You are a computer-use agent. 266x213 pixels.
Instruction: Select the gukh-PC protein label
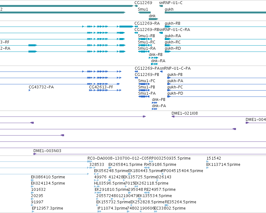[175, 87]
